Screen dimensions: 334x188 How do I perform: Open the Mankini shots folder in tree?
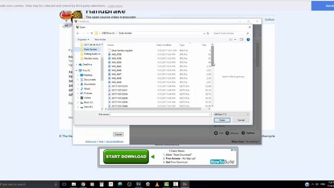[x=91, y=58]
